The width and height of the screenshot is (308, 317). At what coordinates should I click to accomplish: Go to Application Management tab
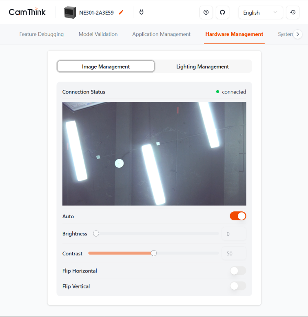161,34
